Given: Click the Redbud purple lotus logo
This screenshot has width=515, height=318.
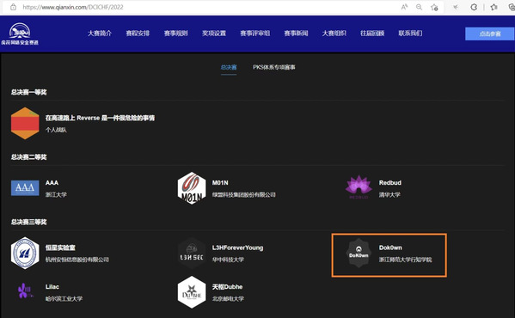Looking at the screenshot, I should 359,187.
